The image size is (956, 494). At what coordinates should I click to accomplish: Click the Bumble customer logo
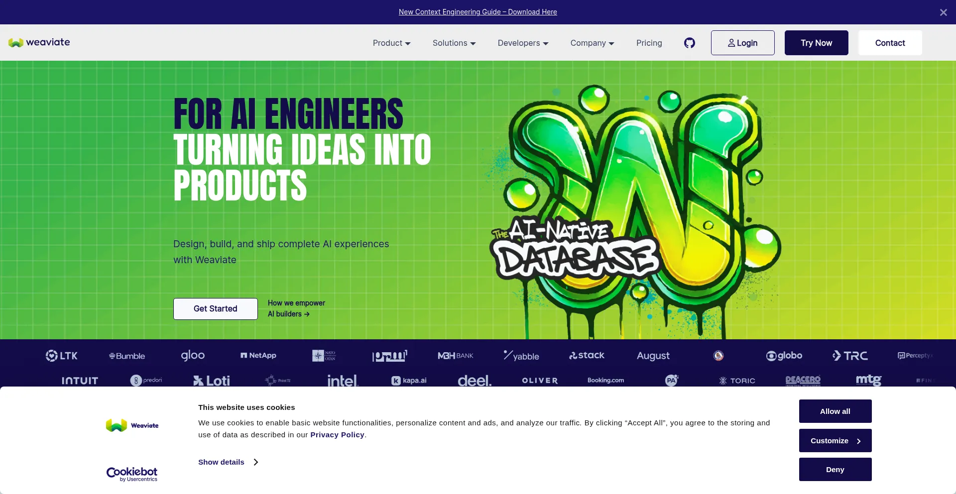coord(127,356)
